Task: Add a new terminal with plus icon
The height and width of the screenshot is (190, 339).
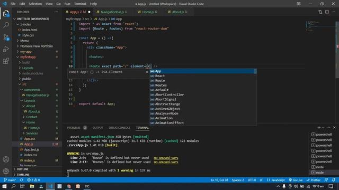Action: tap(319, 128)
